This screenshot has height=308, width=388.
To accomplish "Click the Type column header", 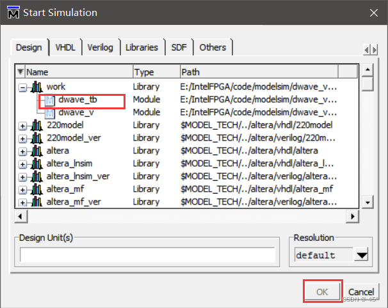I will [x=156, y=72].
